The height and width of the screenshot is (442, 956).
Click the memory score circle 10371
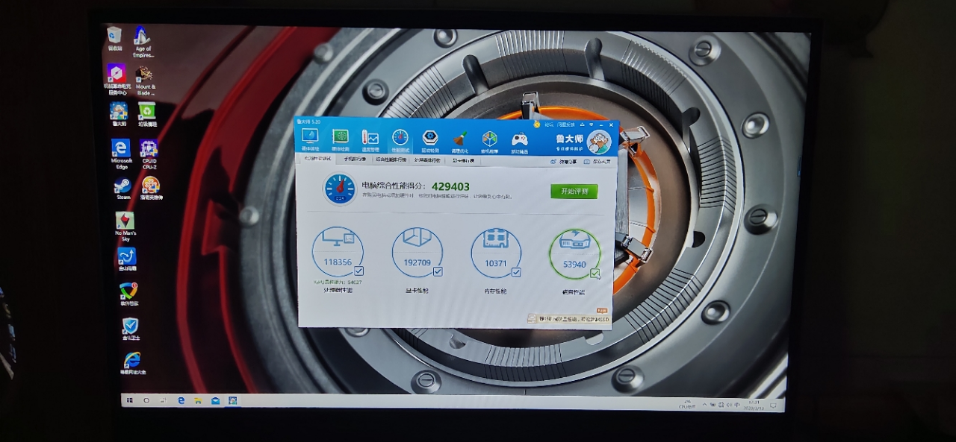pyautogui.click(x=496, y=253)
